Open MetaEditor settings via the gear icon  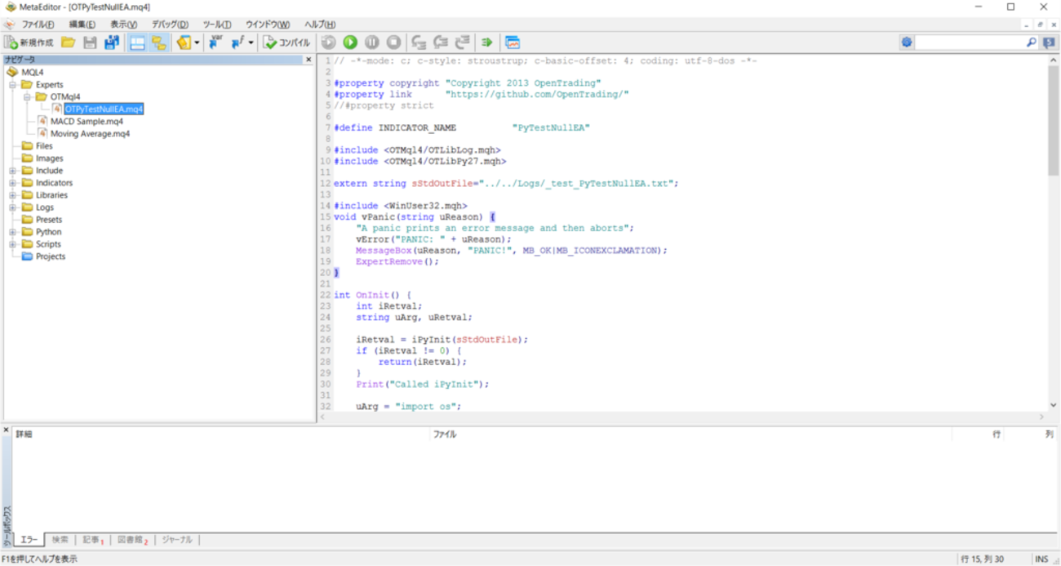[906, 42]
